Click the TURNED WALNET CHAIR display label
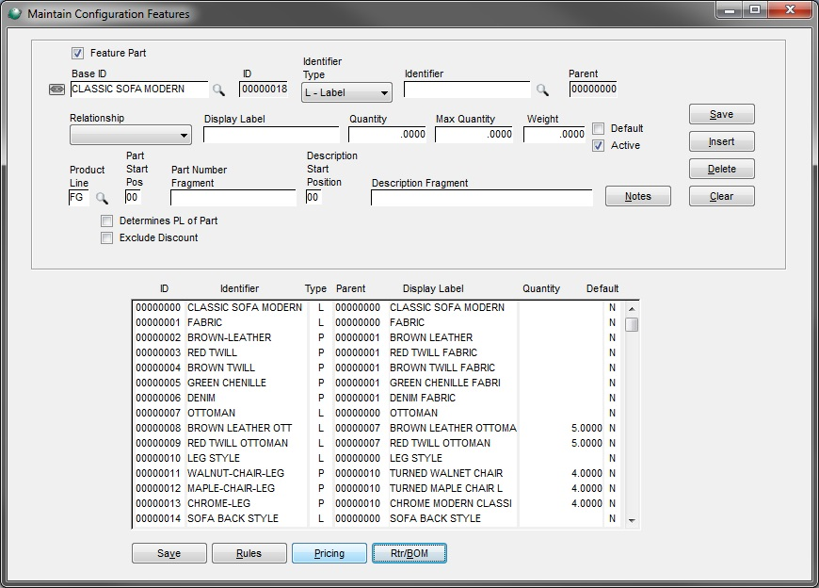This screenshot has height=588, width=819. (446, 474)
